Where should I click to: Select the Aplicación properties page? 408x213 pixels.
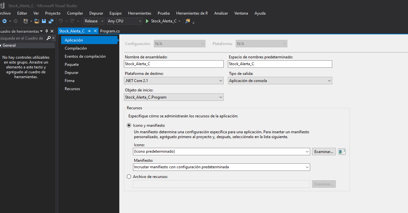coord(89,40)
